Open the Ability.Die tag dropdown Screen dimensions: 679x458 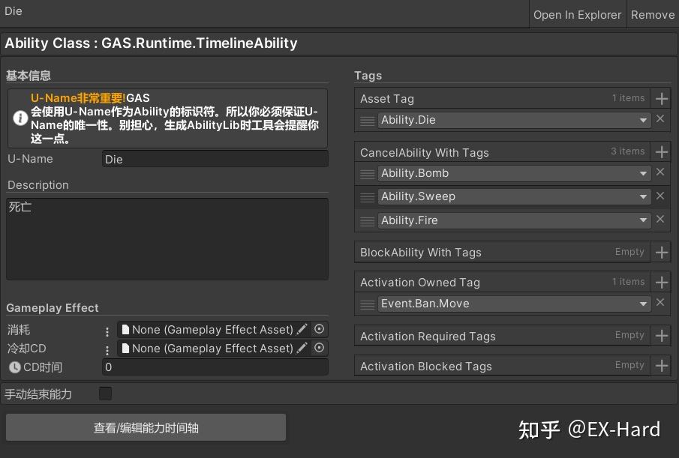[x=643, y=120]
